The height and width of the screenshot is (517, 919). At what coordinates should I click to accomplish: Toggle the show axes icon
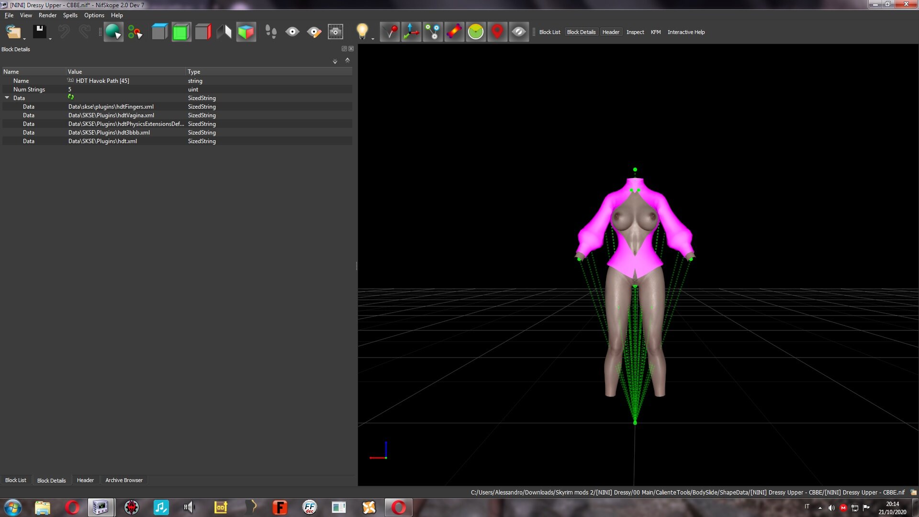pyautogui.click(x=411, y=32)
